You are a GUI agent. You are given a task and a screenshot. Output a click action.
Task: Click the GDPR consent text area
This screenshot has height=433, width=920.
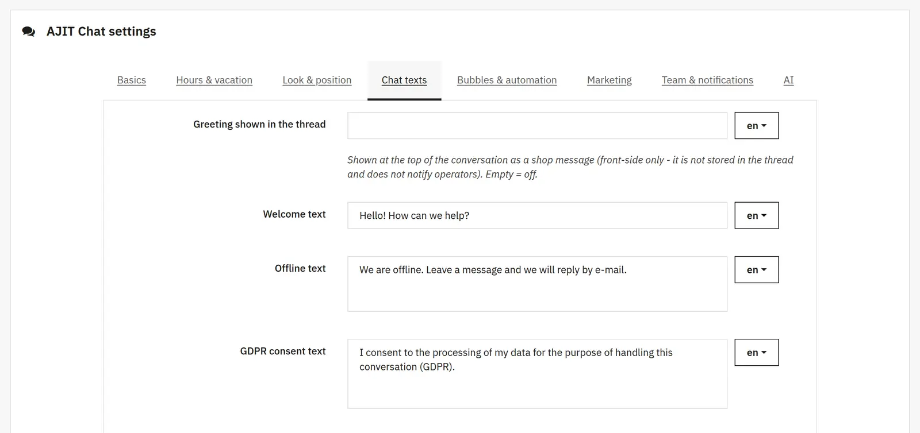point(537,374)
